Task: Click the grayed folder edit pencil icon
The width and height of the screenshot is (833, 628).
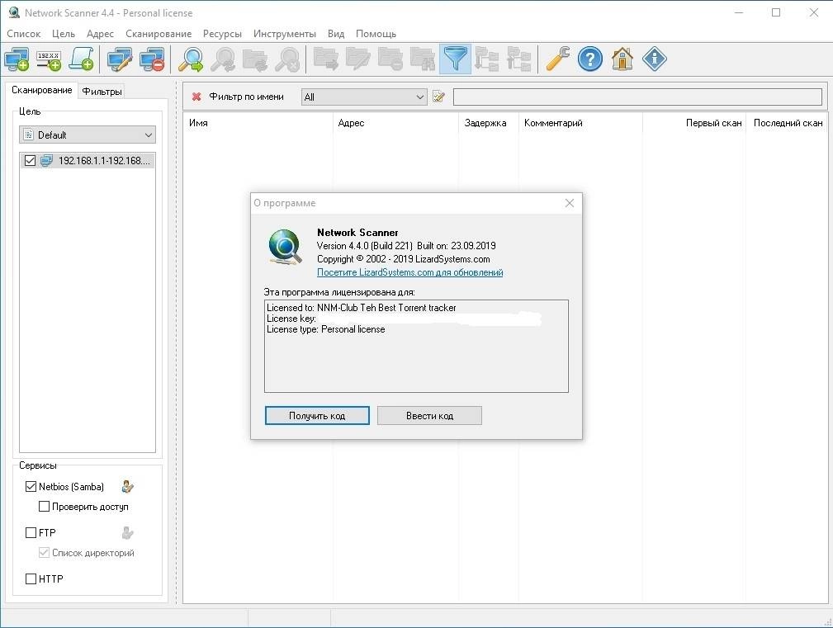Action: click(x=358, y=59)
